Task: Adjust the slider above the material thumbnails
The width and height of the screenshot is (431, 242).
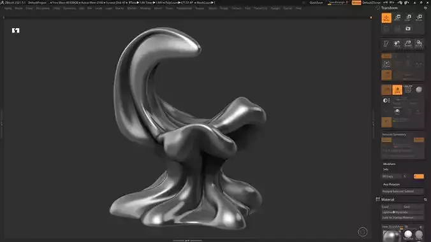Action: (400, 227)
